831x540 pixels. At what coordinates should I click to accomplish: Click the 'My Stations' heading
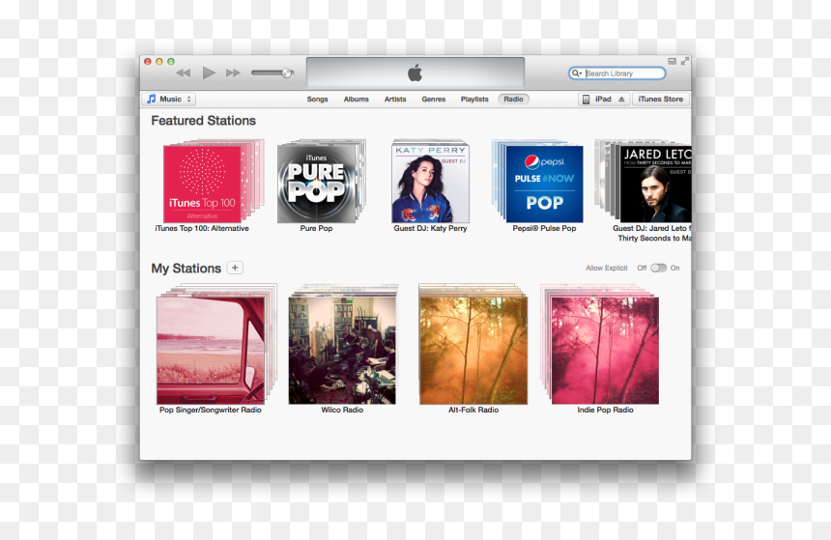(186, 269)
